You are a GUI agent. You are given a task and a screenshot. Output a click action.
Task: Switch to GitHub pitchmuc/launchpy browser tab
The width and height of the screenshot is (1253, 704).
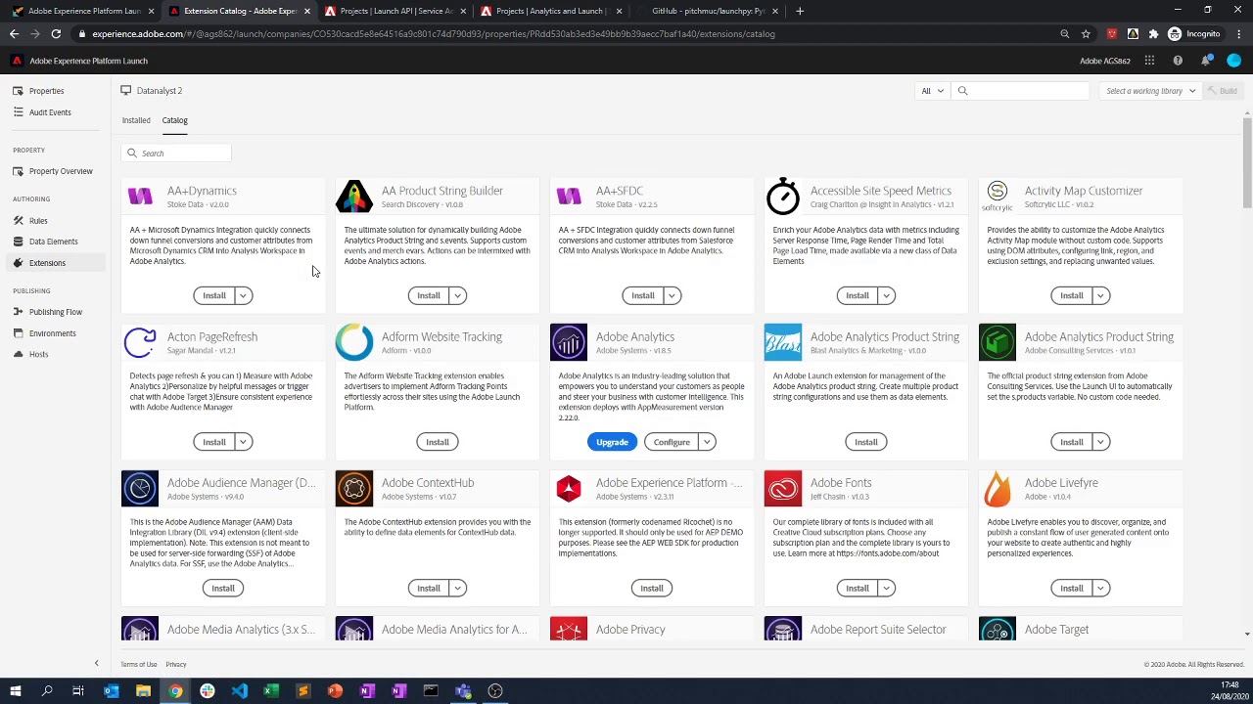(708, 11)
